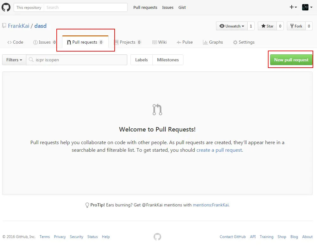Open the Wiki tab
This screenshot has width=317, height=251.
tap(160, 42)
